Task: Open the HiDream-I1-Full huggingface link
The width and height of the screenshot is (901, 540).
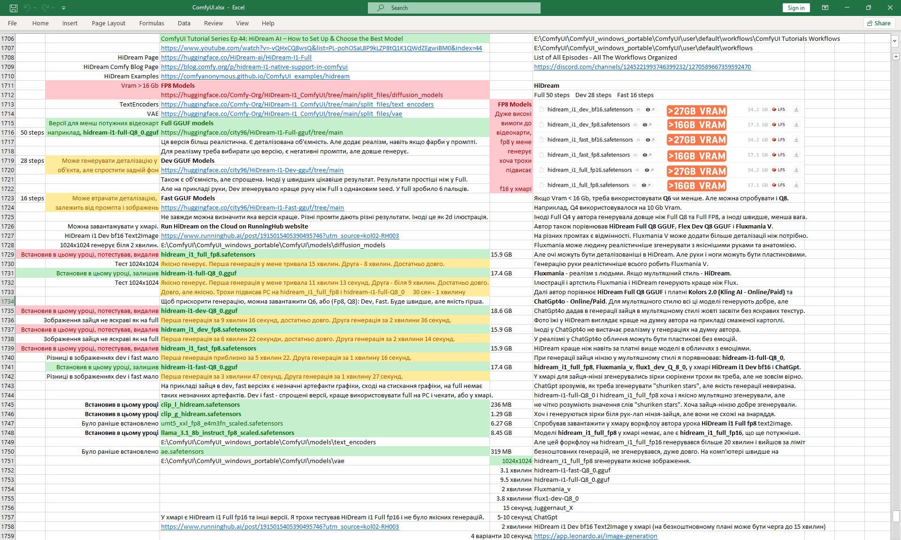Action: (236, 58)
